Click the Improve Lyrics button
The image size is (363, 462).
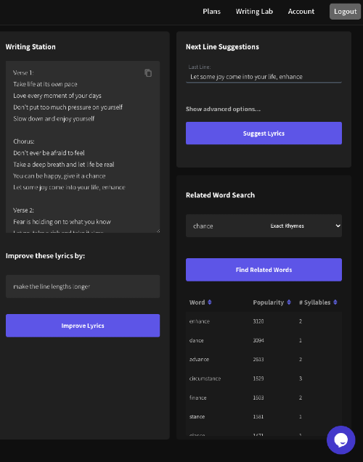click(x=83, y=326)
